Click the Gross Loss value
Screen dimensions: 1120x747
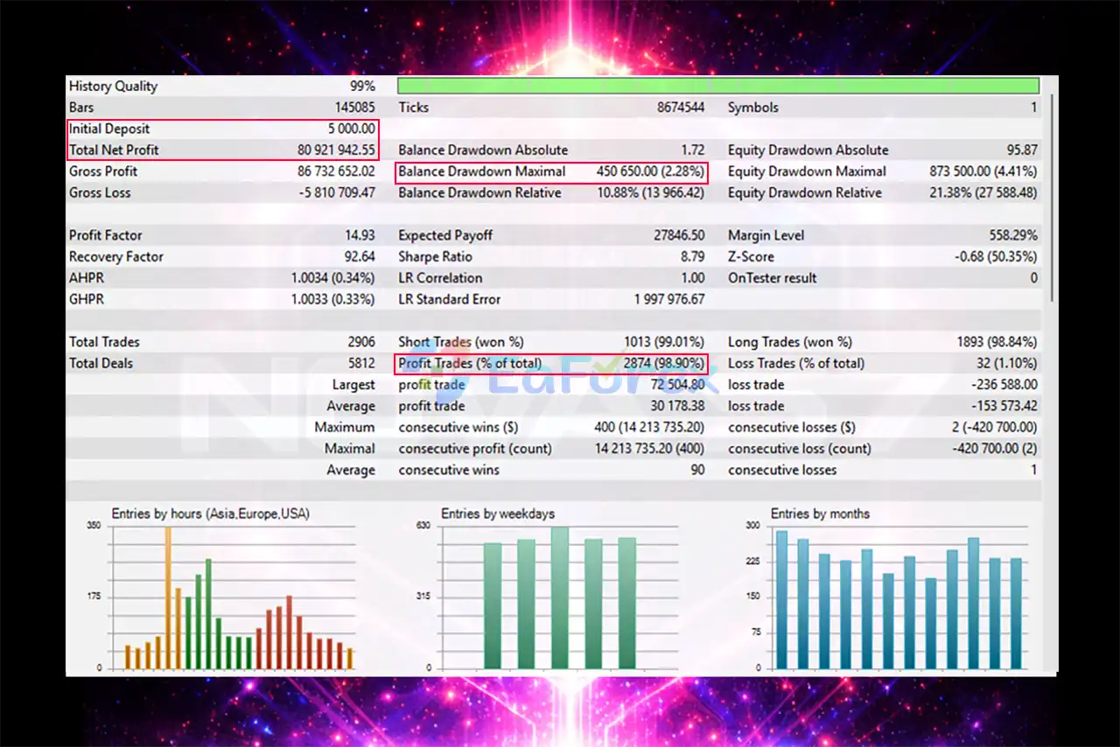point(337,193)
